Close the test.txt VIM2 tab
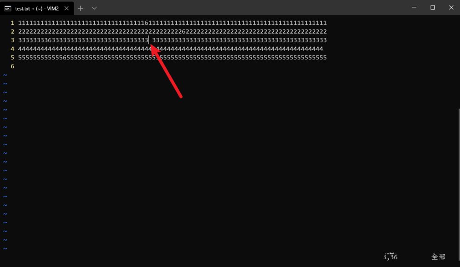460x267 pixels. pos(67,8)
